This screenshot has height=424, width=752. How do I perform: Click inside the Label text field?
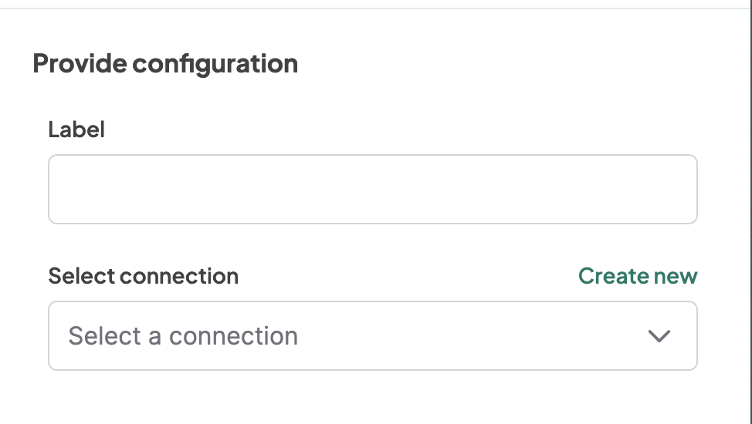(x=372, y=190)
